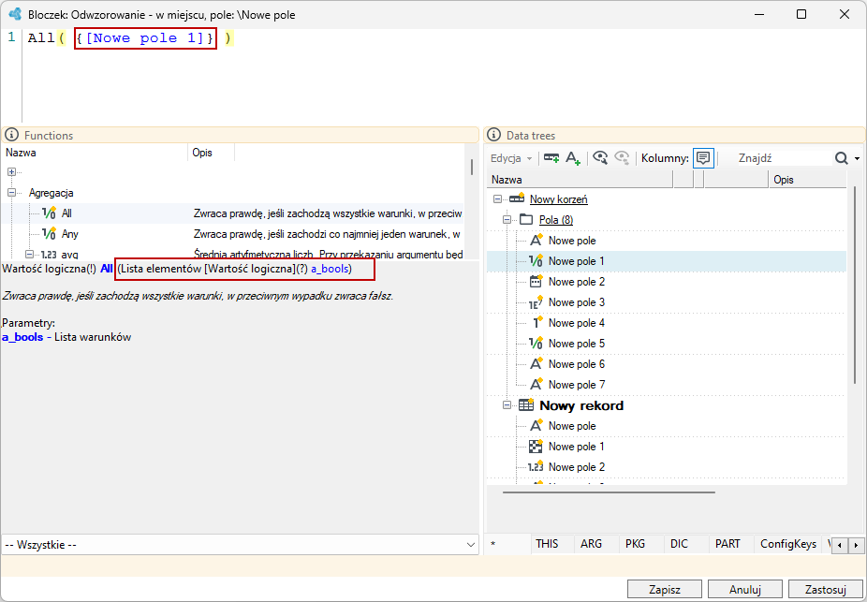Viewport: 867px width, 602px height.
Task: Switch to the PKG tab
Action: click(636, 544)
